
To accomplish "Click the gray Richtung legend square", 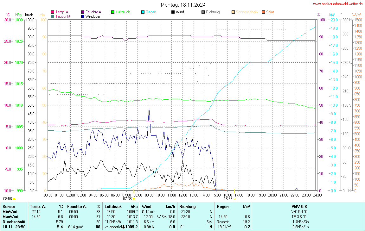I will (203, 12).
